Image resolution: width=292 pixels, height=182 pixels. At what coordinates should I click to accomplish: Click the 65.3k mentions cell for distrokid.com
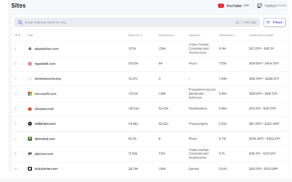(132, 139)
